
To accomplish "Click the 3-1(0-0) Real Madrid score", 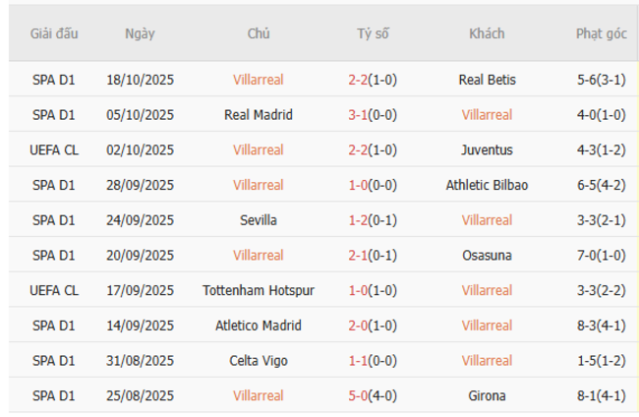I will [373, 115].
